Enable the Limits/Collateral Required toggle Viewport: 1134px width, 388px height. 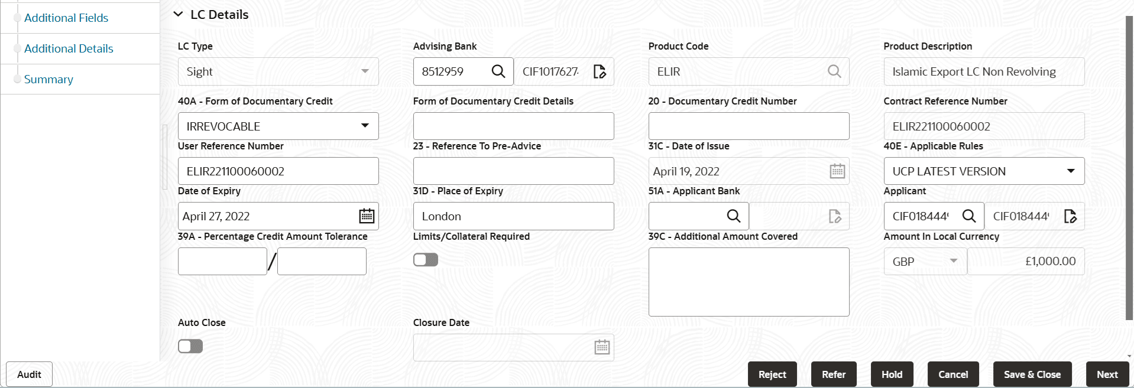click(x=426, y=259)
